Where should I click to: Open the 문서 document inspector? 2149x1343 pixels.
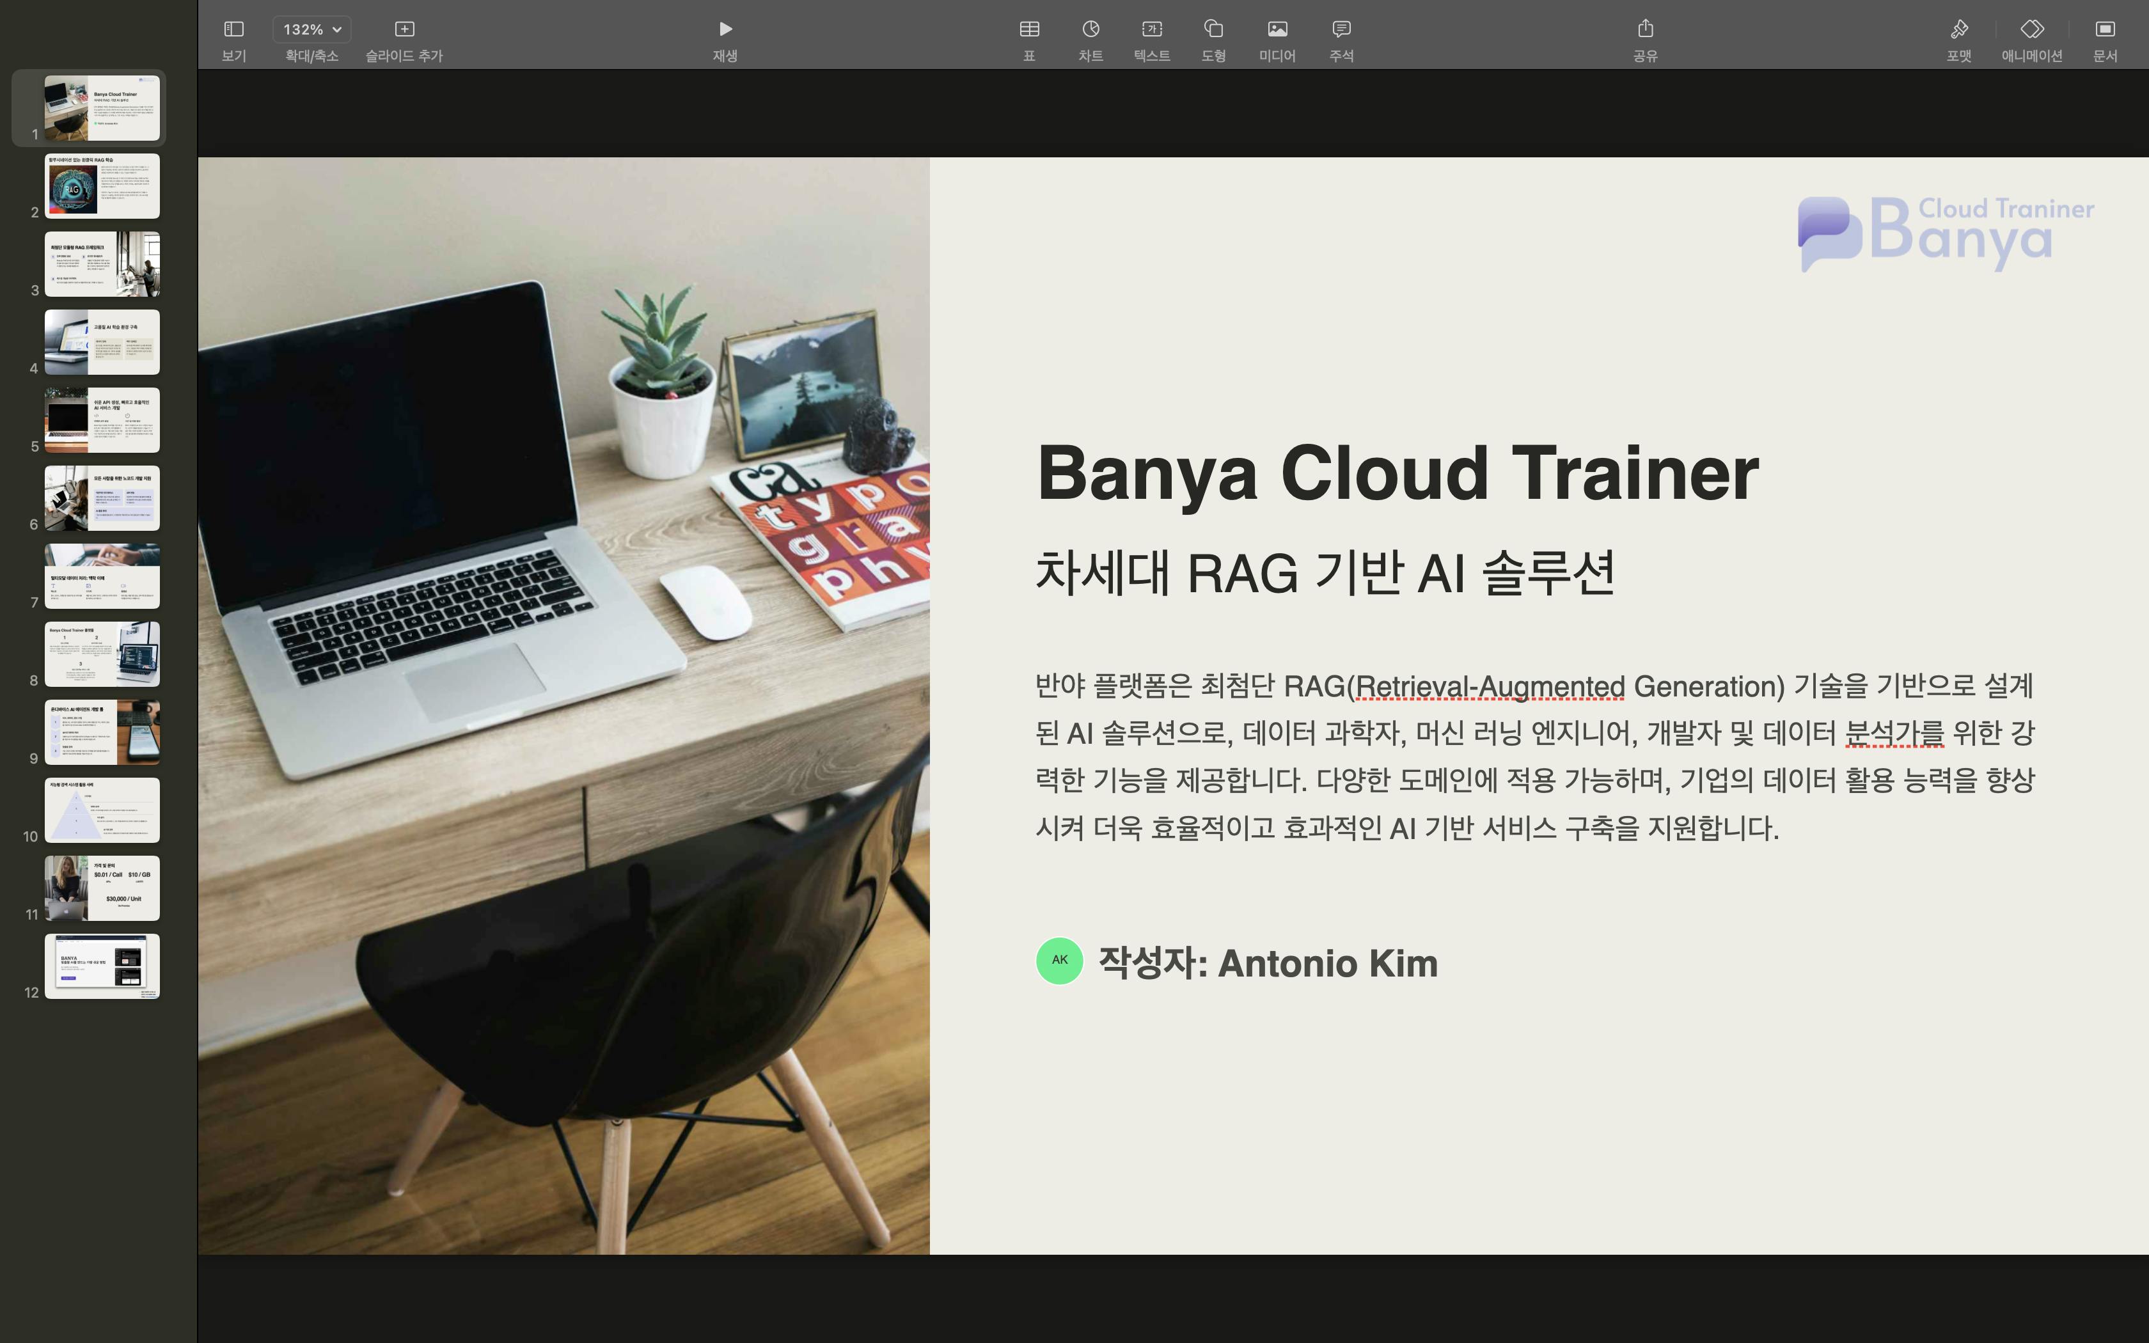pos(2105,29)
